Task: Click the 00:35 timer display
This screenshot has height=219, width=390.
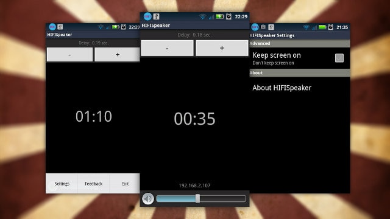Action: coord(194,119)
